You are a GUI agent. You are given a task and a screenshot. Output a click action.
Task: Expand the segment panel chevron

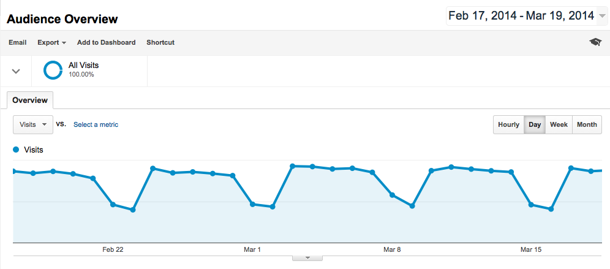[x=17, y=71]
